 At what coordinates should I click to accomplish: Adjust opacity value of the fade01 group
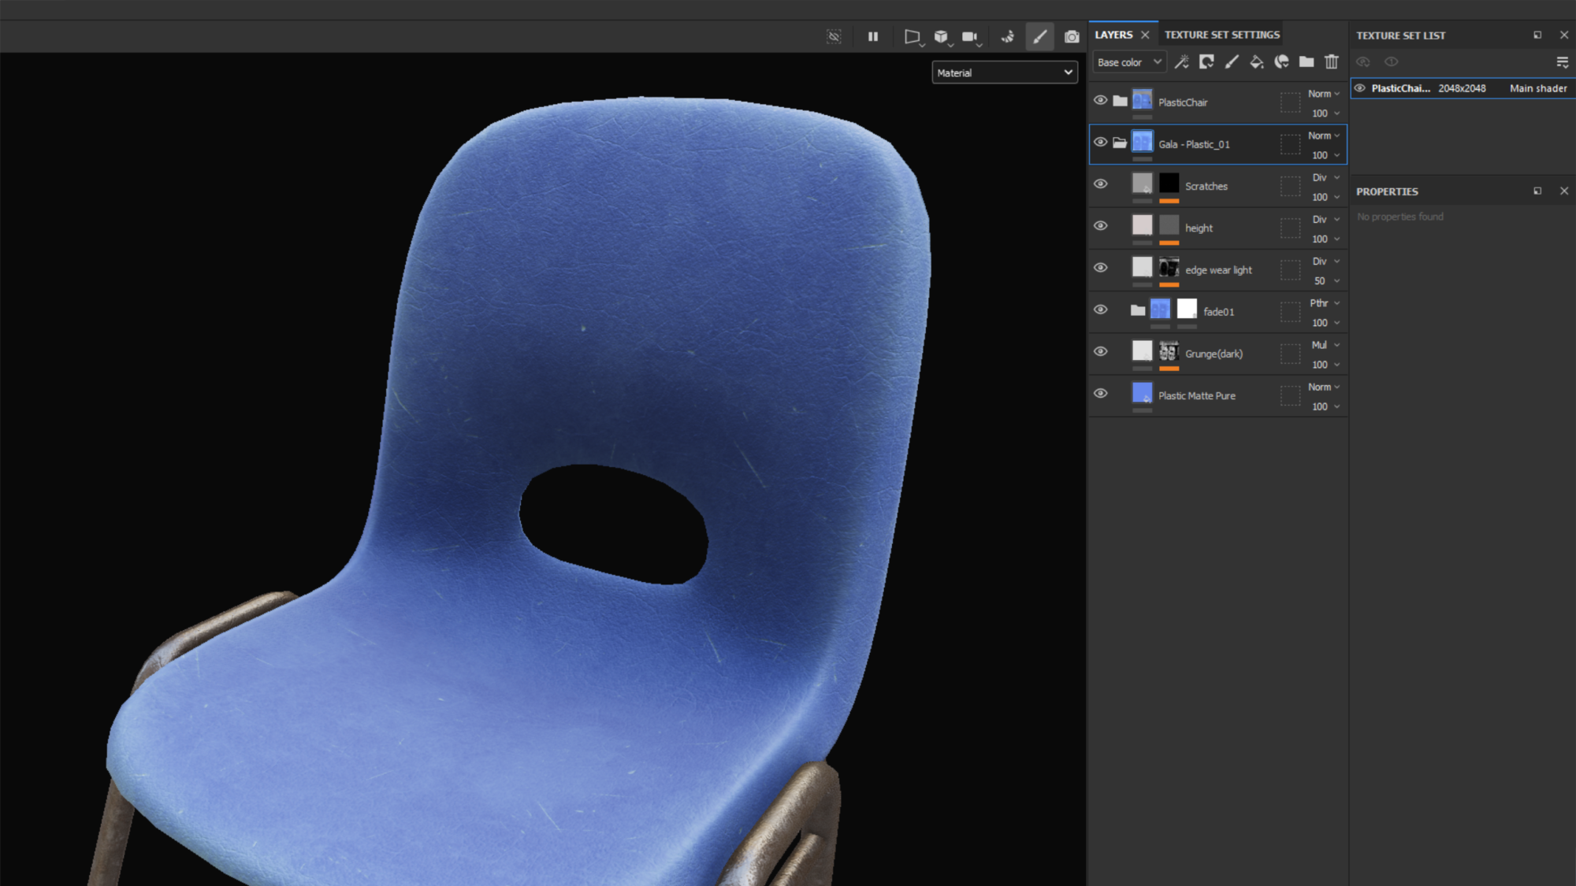[x=1320, y=323]
